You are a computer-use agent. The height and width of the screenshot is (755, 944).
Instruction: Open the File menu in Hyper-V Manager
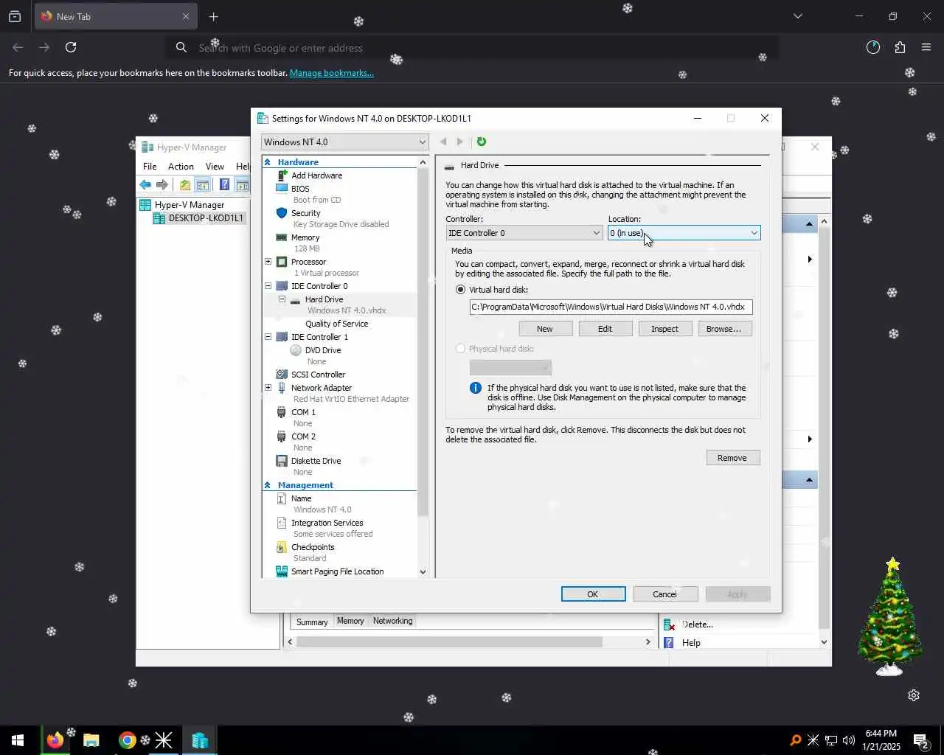pos(150,167)
